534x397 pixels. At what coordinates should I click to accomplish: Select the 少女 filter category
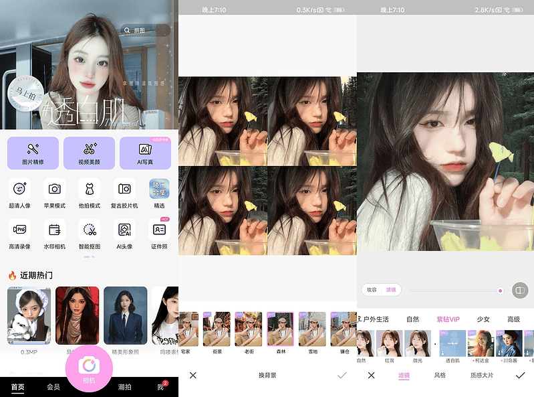[x=483, y=319]
